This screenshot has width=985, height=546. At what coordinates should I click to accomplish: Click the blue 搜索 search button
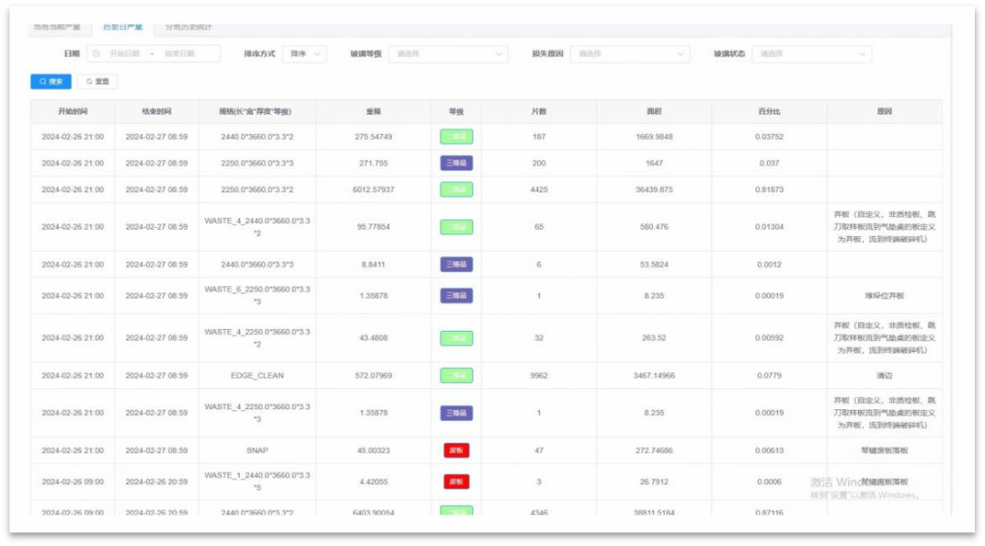pos(51,81)
